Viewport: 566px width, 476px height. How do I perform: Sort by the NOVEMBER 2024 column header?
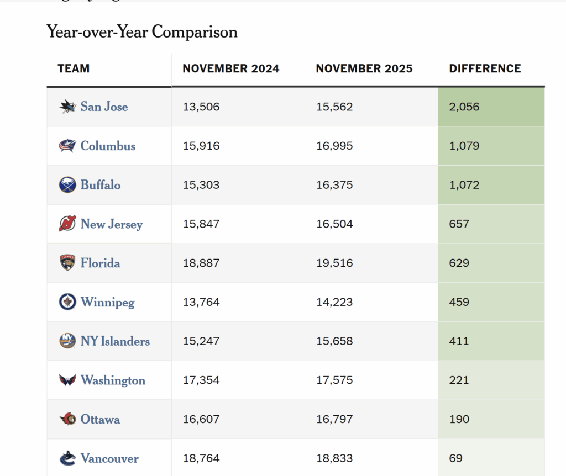tap(231, 68)
